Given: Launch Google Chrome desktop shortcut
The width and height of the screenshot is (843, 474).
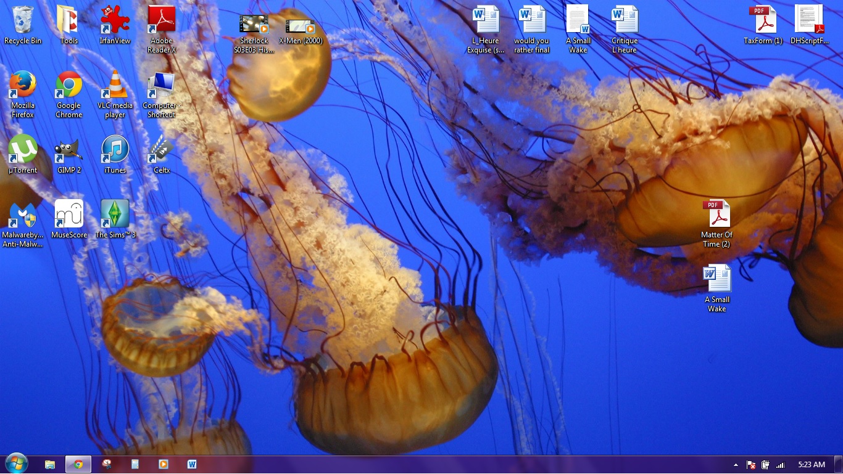Looking at the screenshot, I should (x=69, y=94).
